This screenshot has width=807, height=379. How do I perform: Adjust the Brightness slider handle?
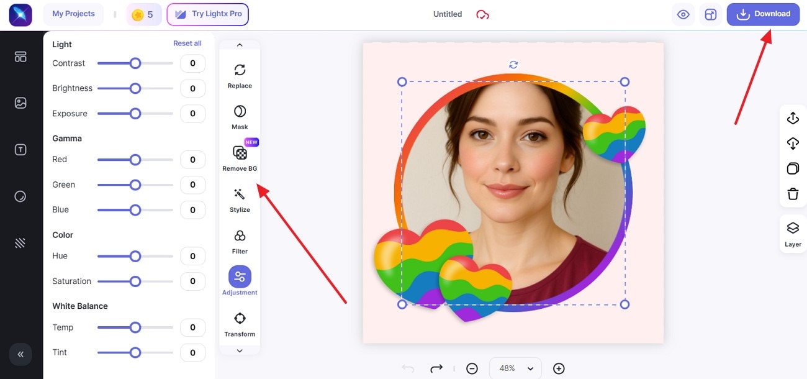pos(135,88)
